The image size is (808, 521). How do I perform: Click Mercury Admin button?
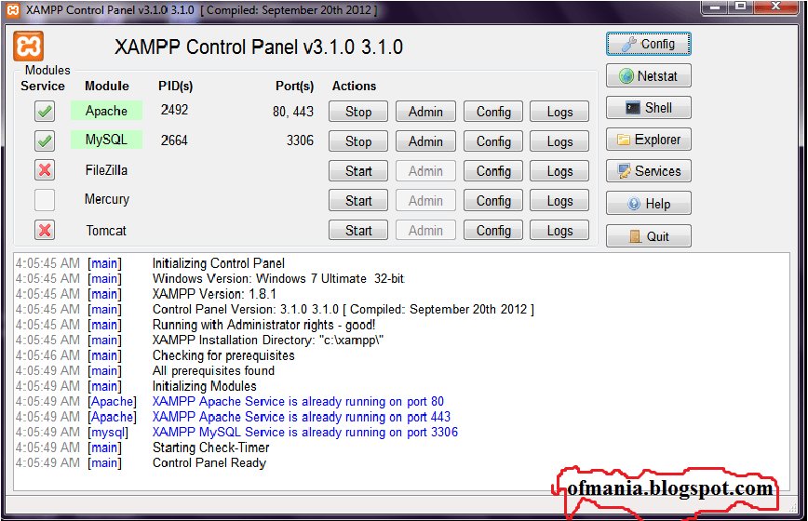coord(425,201)
